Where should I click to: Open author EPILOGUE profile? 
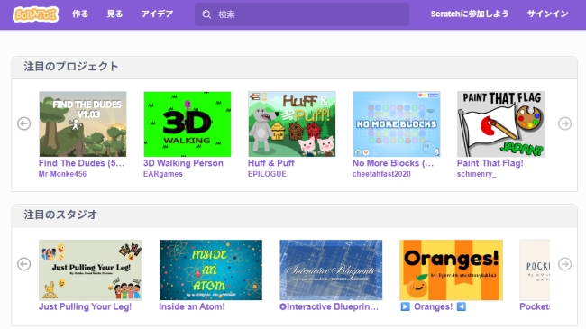267,174
